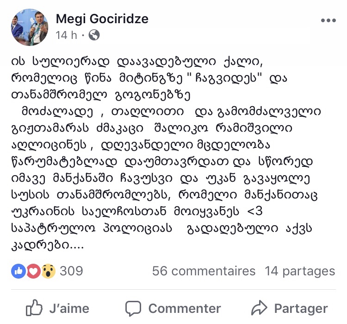Screen dimensions: 347x324
Task: Click the J'aime button label
Action: coord(69,308)
